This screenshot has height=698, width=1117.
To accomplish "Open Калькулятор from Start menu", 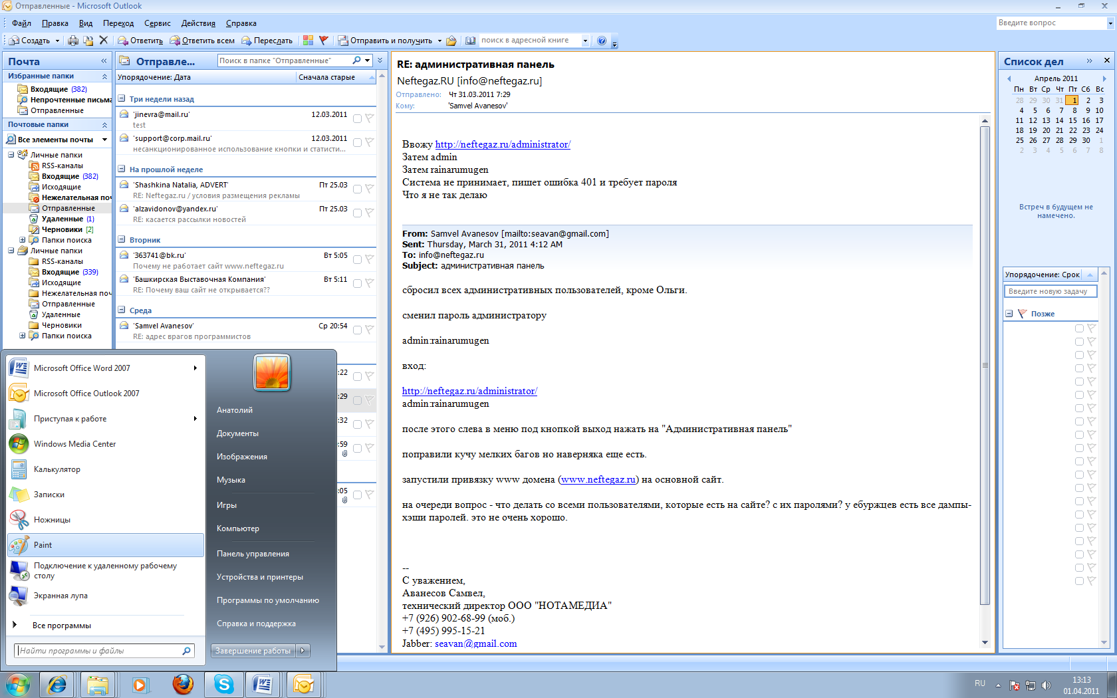I will (x=106, y=469).
